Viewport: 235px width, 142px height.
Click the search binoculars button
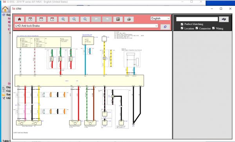pyautogui.click(x=224, y=19)
